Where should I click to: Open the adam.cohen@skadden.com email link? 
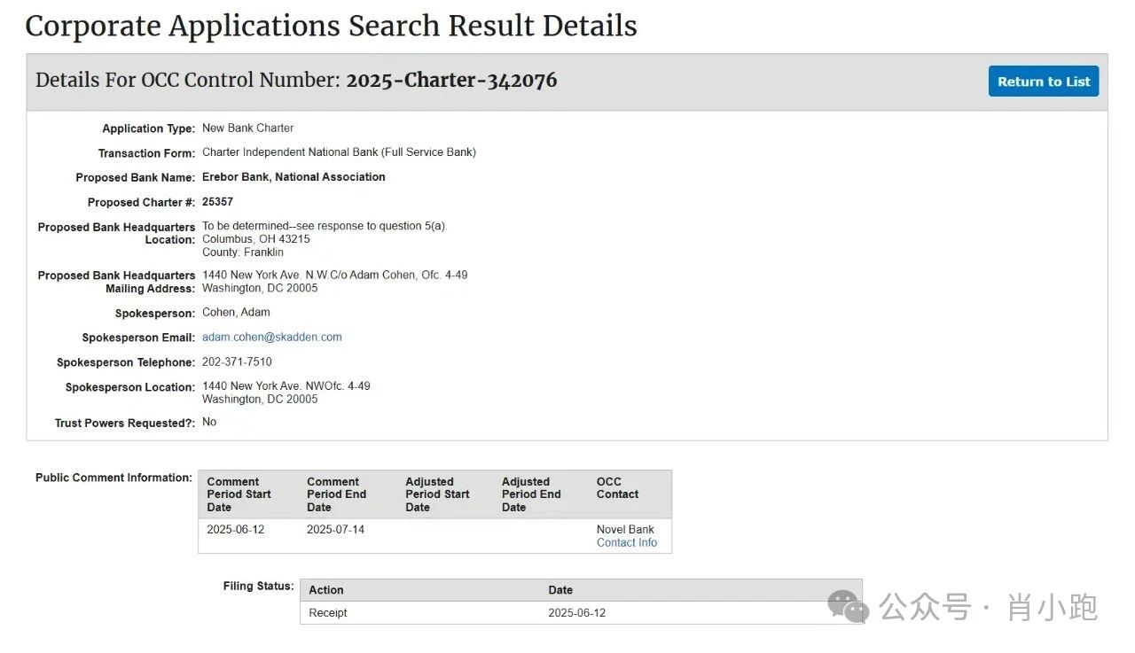[x=271, y=338]
